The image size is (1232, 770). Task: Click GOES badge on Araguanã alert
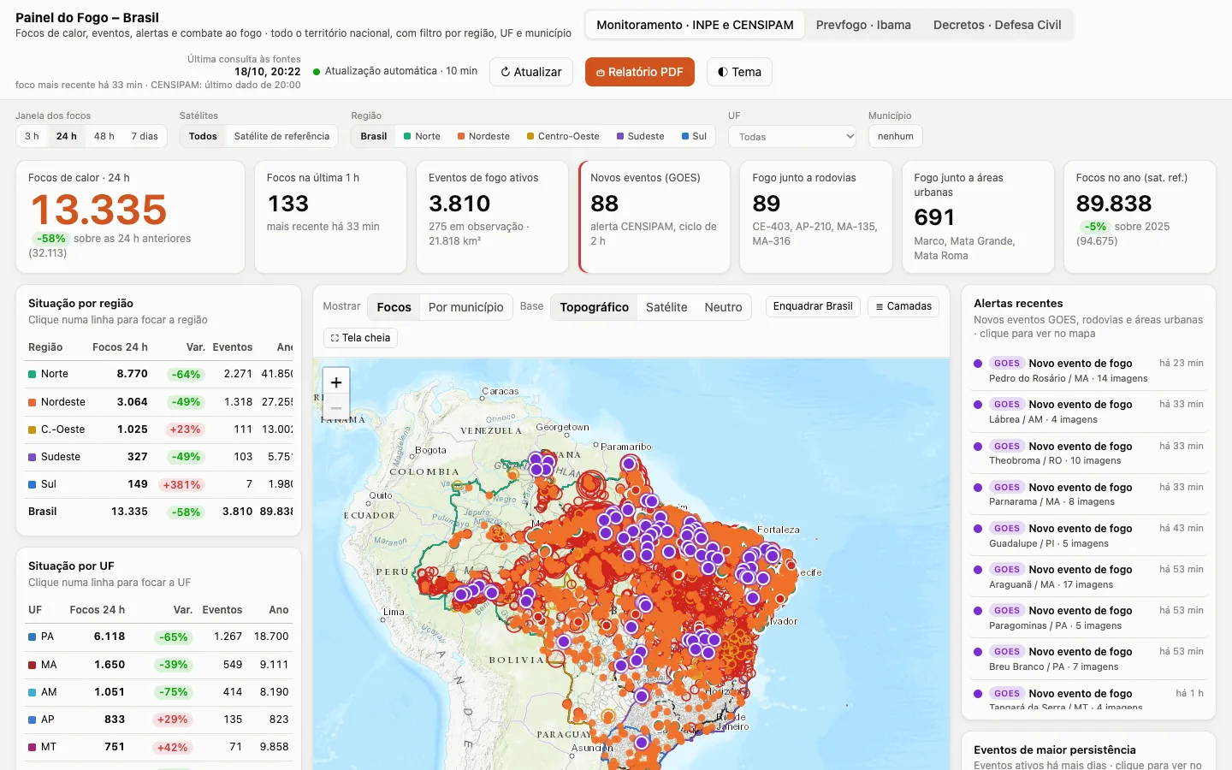click(x=1007, y=570)
